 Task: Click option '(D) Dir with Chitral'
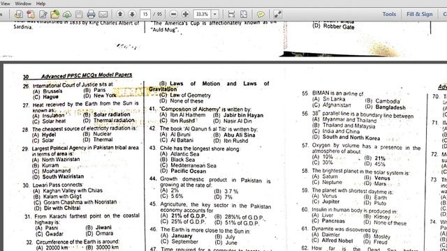coord(57,208)
